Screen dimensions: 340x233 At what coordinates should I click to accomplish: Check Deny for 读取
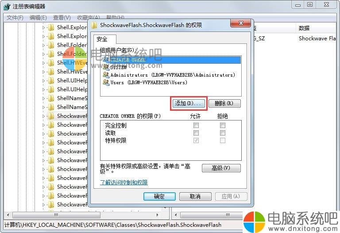click(223, 133)
